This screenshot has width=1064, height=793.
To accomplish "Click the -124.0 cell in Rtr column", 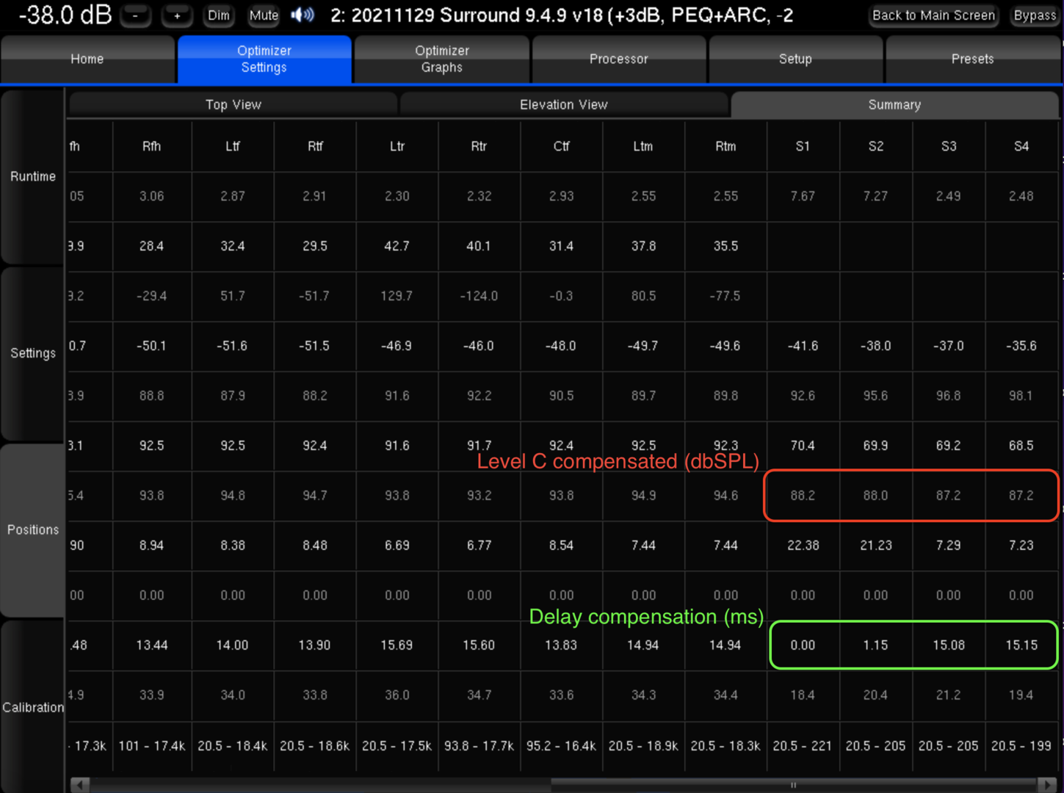I will pyautogui.click(x=479, y=296).
